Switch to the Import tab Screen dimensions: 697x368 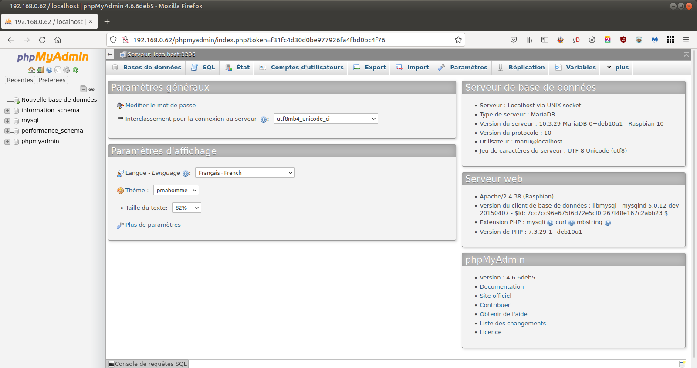click(x=412, y=67)
